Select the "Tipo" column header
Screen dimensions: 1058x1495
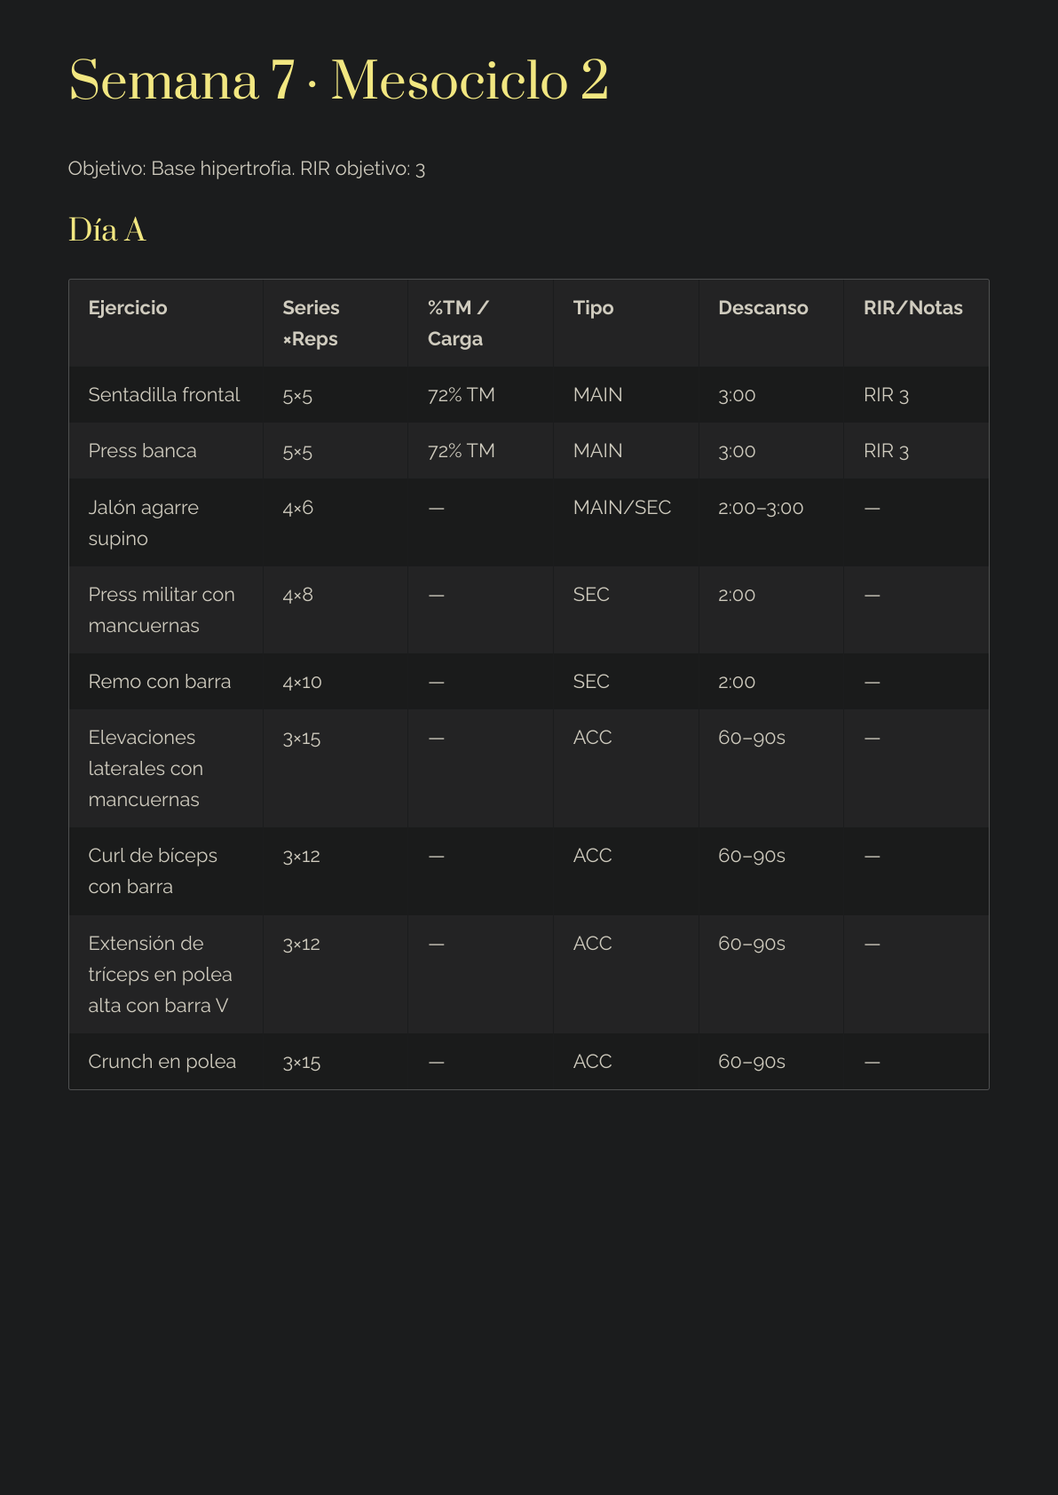593,308
